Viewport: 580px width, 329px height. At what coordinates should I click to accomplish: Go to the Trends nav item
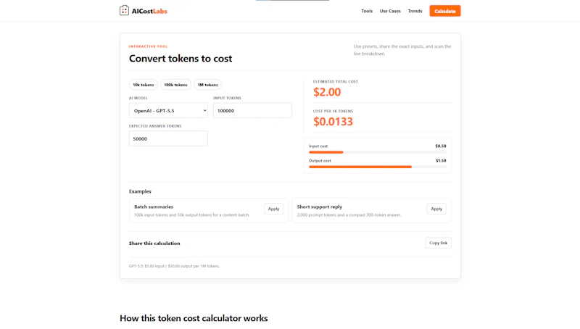click(415, 11)
